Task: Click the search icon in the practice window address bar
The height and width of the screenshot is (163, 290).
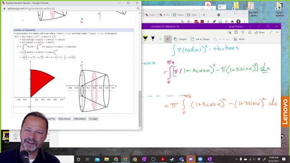Action: tap(138, 8)
